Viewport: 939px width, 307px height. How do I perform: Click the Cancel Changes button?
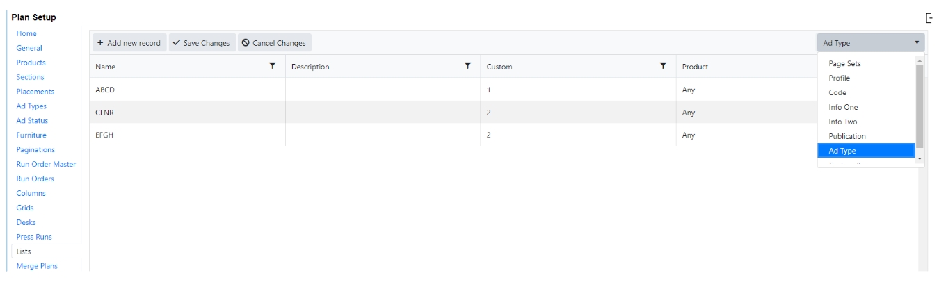(274, 43)
